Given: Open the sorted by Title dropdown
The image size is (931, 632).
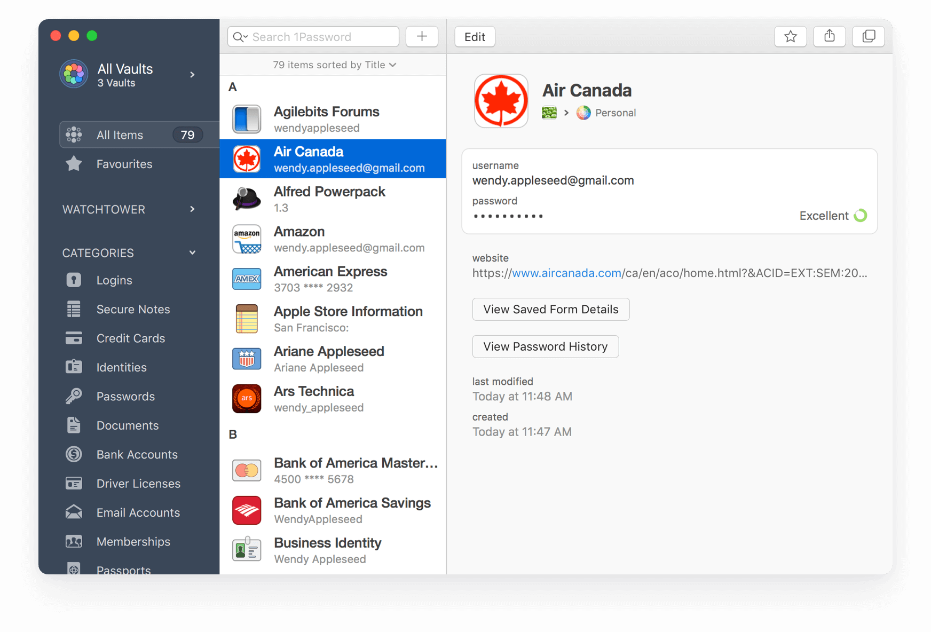Looking at the screenshot, I should 333,65.
